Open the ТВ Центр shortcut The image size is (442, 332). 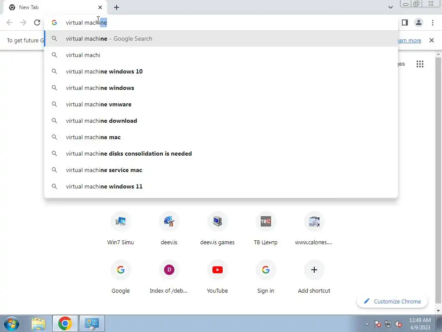[266, 229]
